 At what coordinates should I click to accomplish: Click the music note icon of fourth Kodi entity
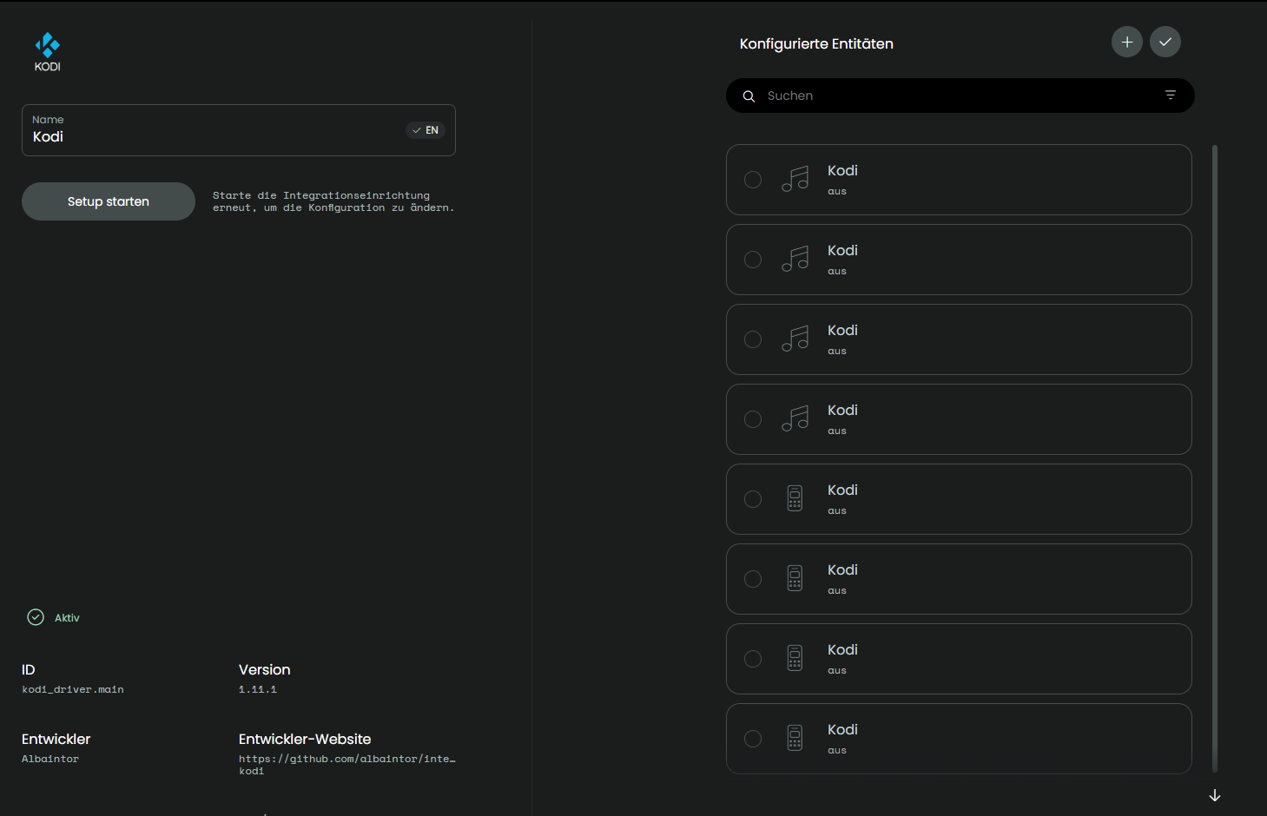pos(795,419)
